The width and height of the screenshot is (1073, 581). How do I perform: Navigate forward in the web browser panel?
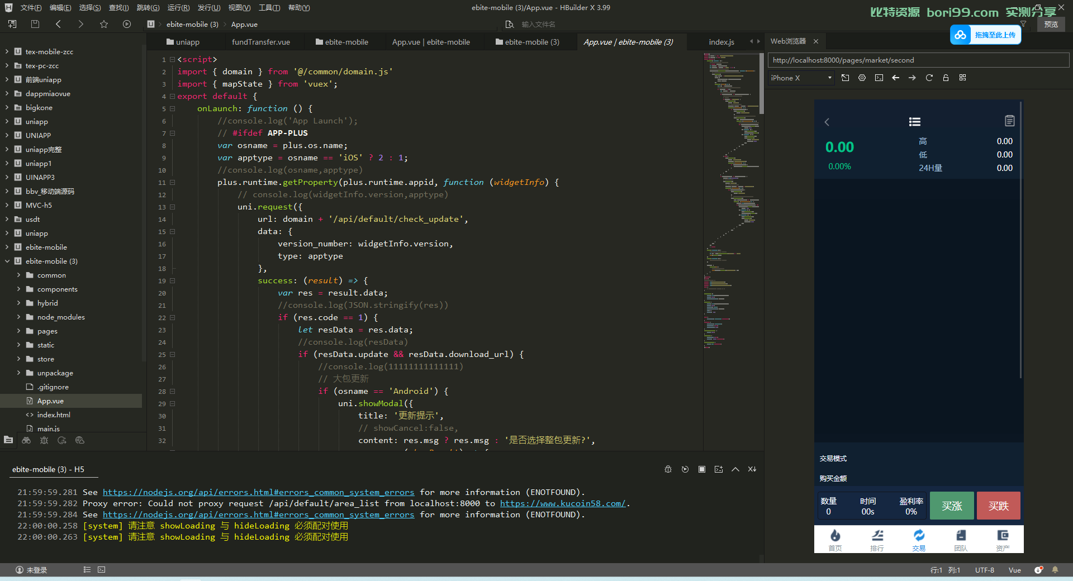[912, 78]
